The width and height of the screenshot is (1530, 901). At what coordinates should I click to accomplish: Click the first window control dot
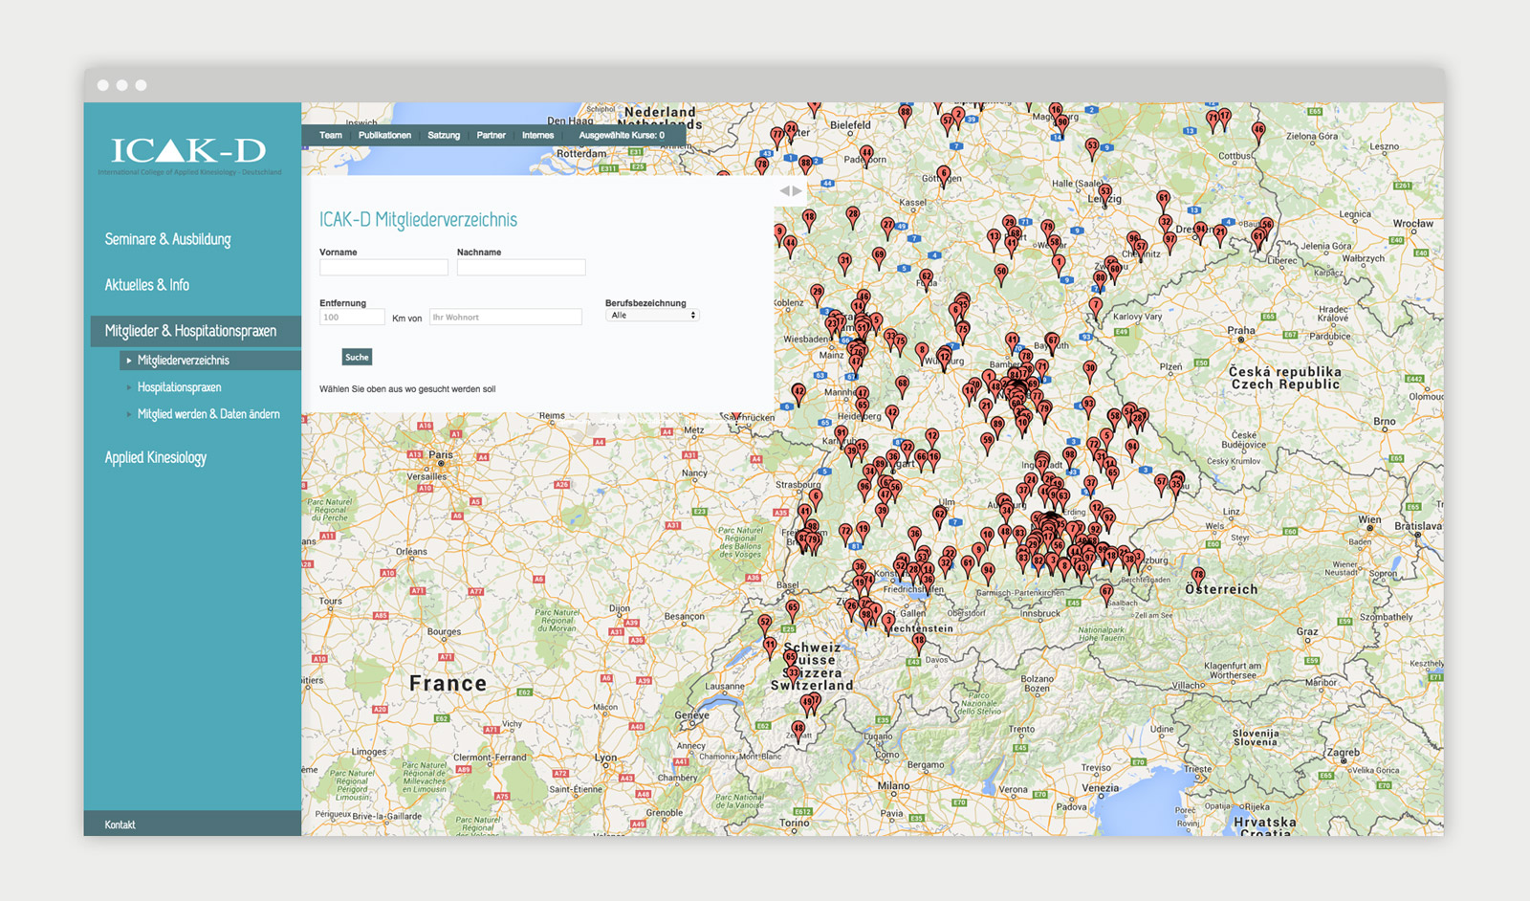coord(103,85)
